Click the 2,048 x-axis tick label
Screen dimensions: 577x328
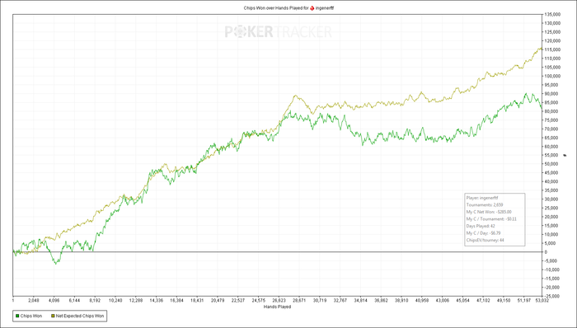34,301
